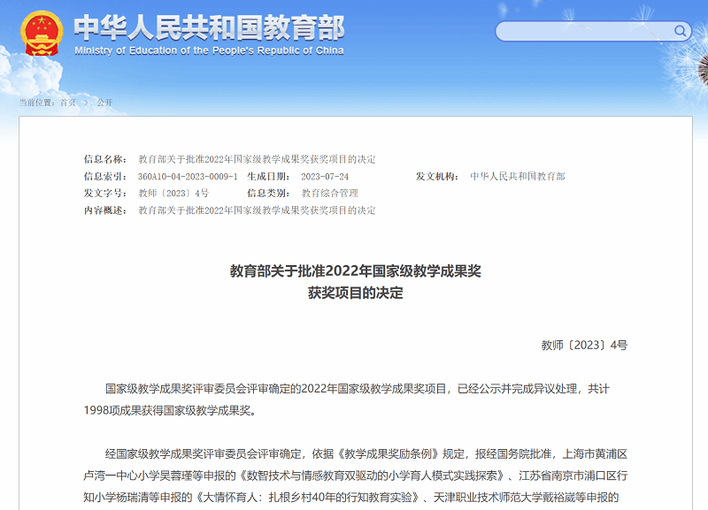Click the 中华人民共和国教育部 site title
Screen dimensions: 708x510
click(x=208, y=27)
